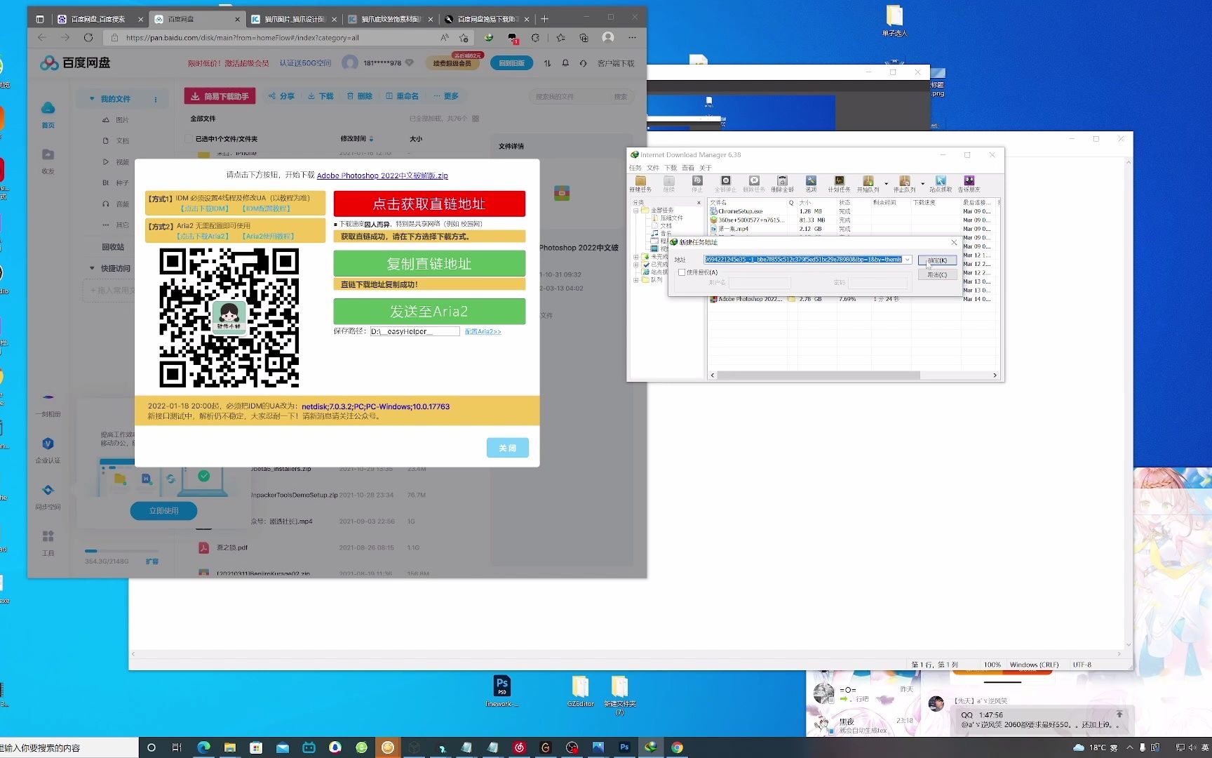Screen dimensions: 1212x758
Task: Click the selected URL in IDM address field
Action: 803,260
